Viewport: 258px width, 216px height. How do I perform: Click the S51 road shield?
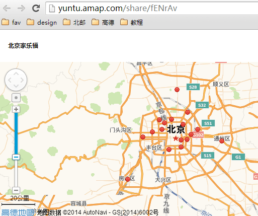click(x=208, y=123)
